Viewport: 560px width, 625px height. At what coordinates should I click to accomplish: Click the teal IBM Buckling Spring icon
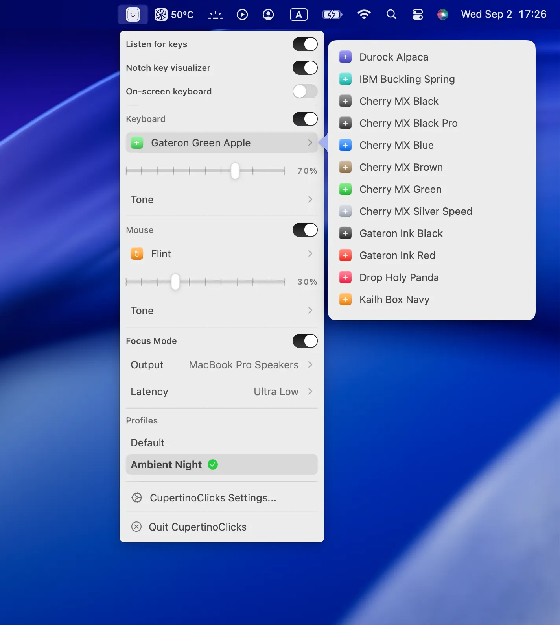pos(345,79)
